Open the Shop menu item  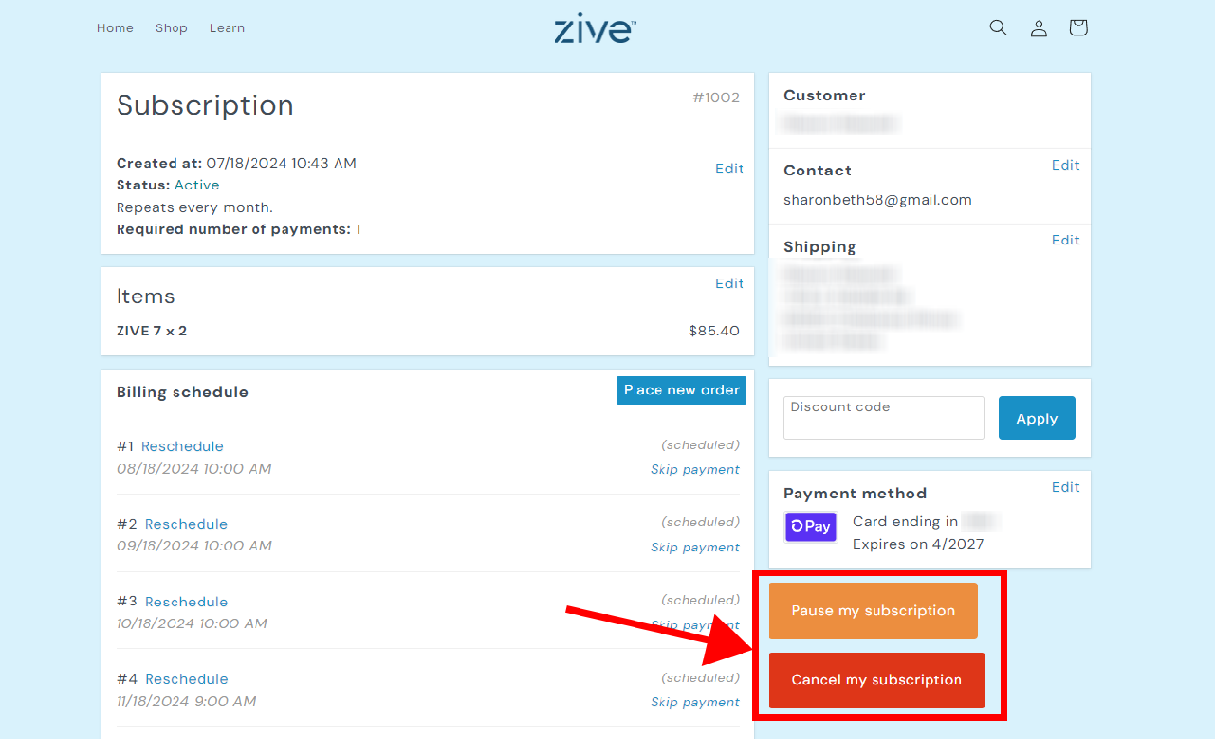(x=172, y=28)
